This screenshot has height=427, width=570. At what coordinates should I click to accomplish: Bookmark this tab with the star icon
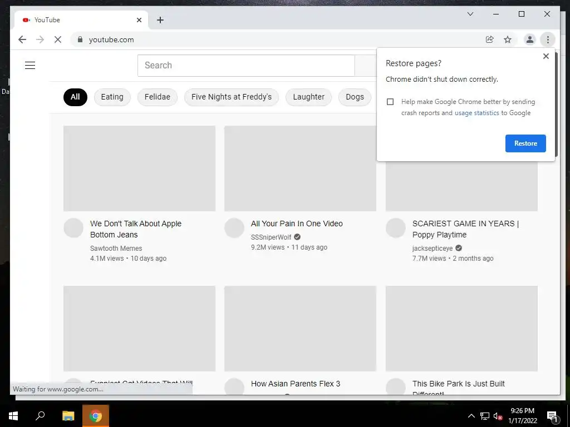tap(508, 39)
